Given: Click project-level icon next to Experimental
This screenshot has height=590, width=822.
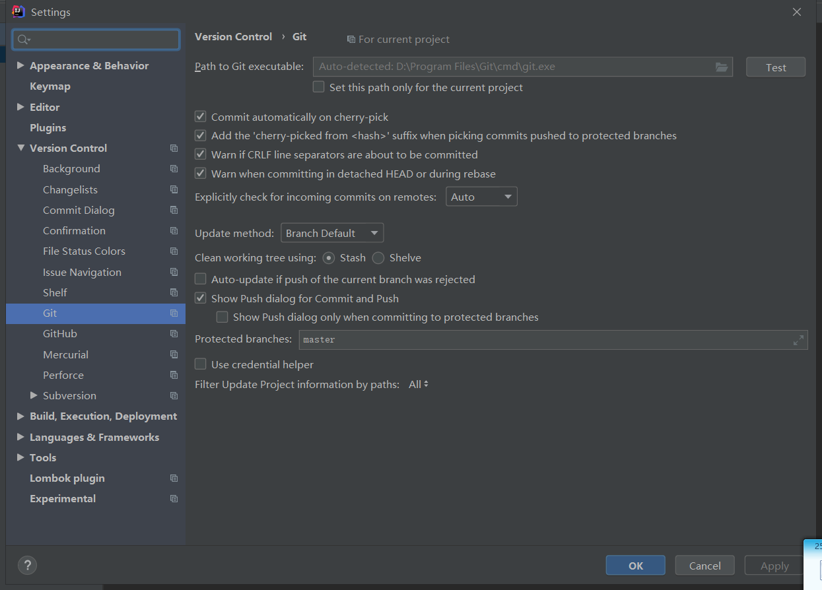Looking at the screenshot, I should click(x=174, y=499).
